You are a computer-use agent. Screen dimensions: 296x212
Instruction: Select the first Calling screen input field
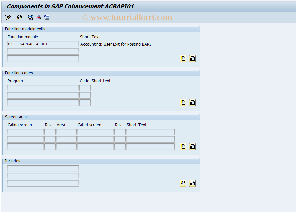coord(25,132)
